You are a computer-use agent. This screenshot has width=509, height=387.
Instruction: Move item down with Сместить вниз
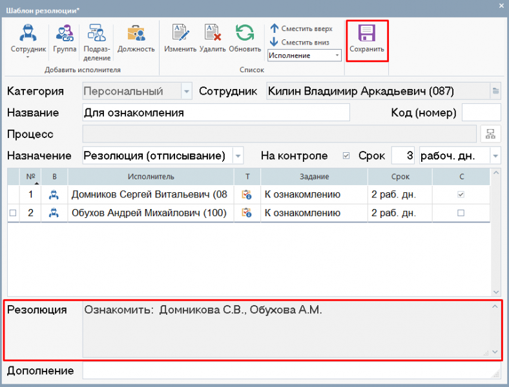coord(300,42)
